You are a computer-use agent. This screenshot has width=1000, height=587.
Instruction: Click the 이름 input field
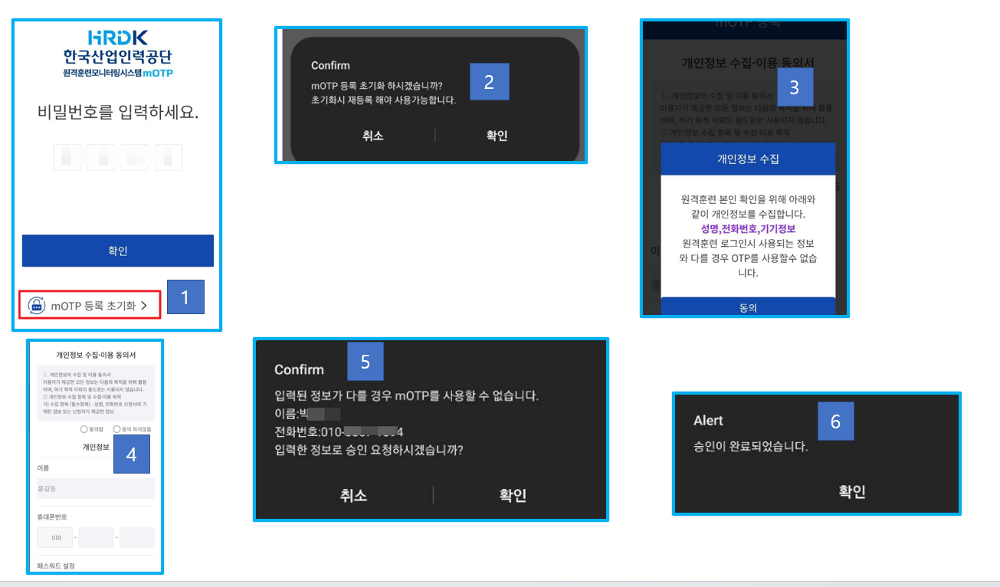click(96, 489)
